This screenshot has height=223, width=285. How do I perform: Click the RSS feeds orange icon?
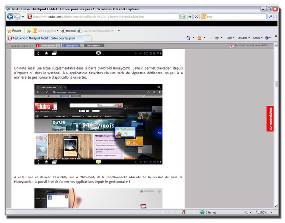tap(199, 38)
